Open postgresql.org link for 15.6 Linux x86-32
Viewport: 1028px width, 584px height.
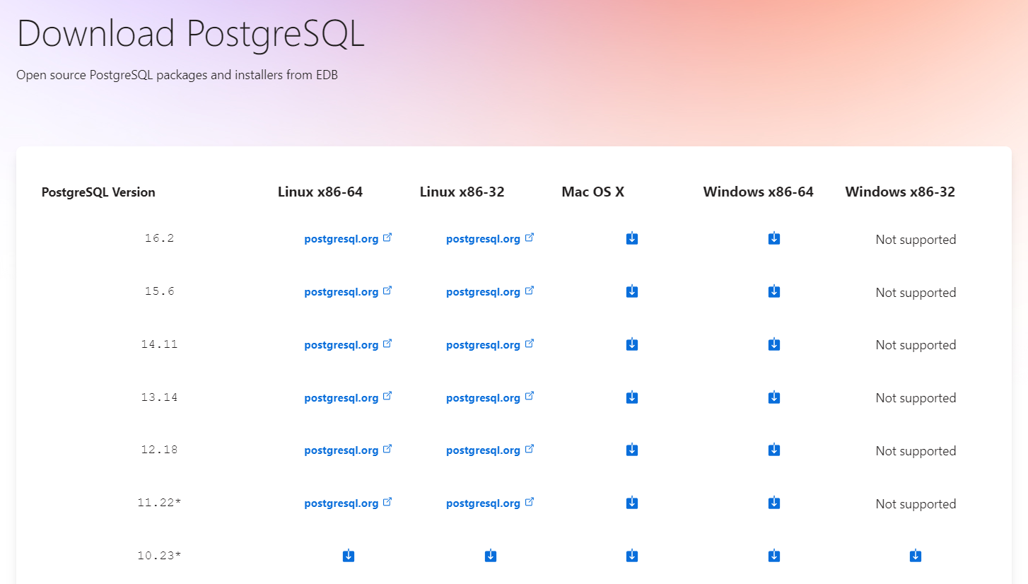point(490,292)
